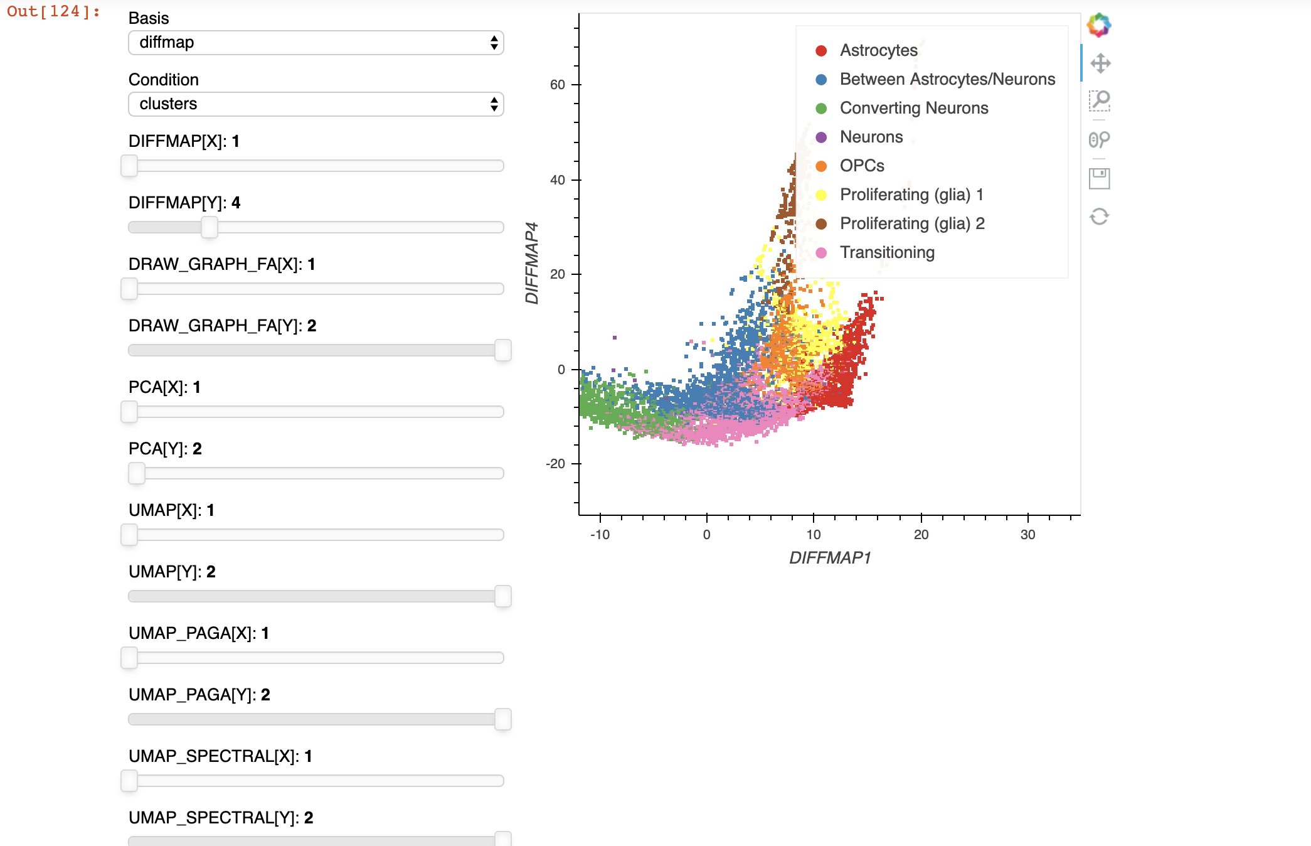Click the Basis dropdown arrow stepper
Image resolution: width=1311 pixels, height=846 pixels.
click(x=494, y=43)
